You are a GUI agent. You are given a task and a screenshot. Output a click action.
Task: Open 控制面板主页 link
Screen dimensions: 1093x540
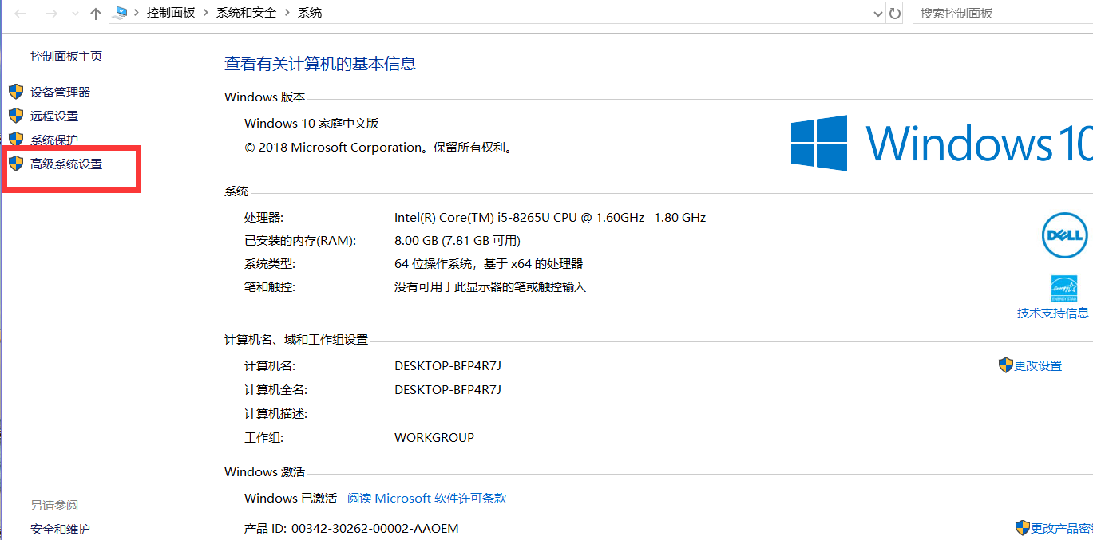pyautogui.click(x=66, y=56)
